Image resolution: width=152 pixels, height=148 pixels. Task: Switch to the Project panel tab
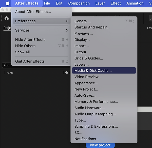[x=7, y=28]
